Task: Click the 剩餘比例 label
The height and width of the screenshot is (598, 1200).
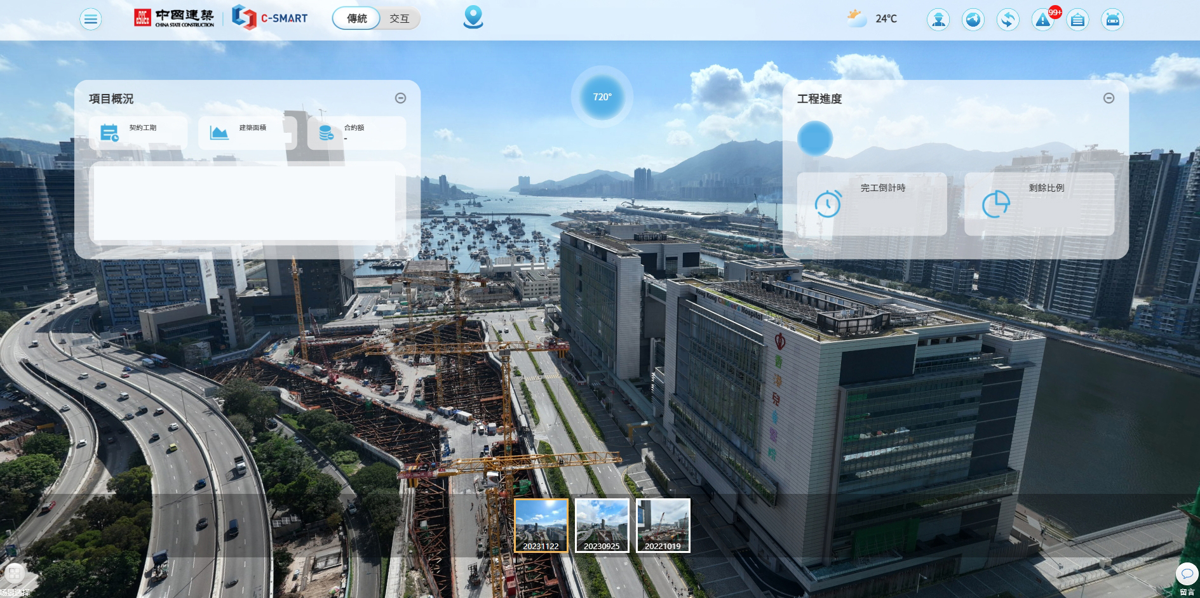Action: 1046,188
